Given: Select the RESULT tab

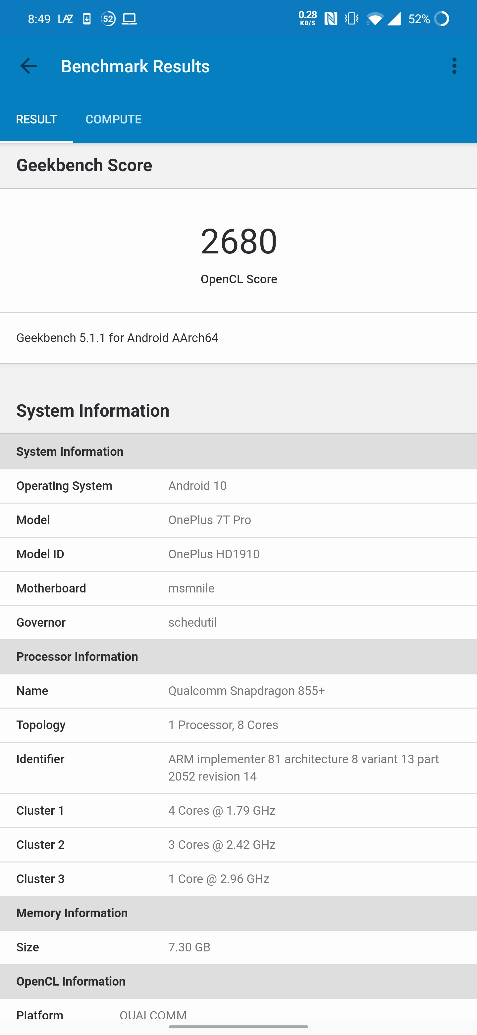Looking at the screenshot, I should tap(36, 119).
